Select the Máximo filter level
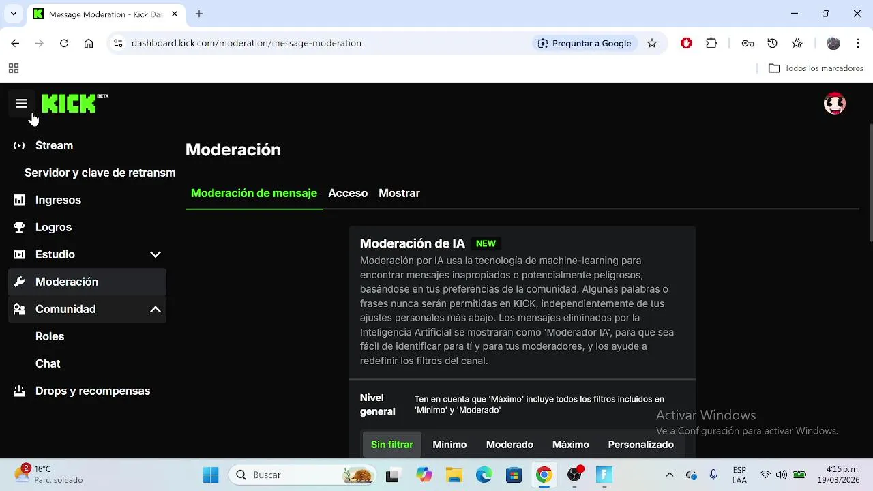 click(571, 445)
